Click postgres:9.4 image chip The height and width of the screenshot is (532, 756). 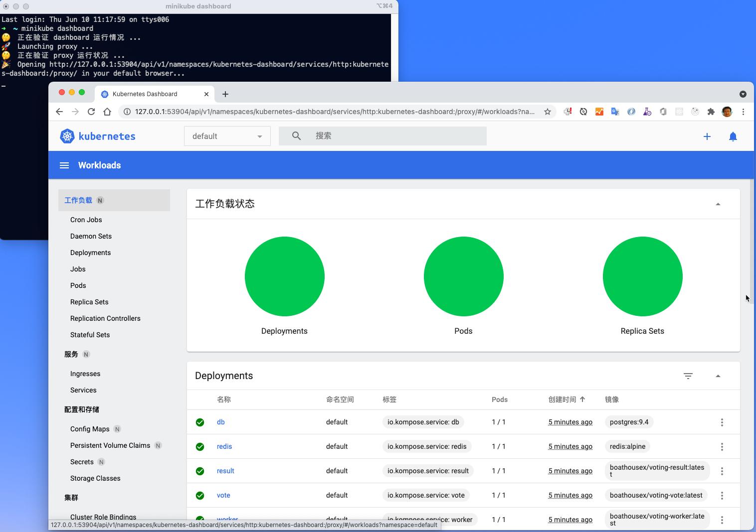[x=629, y=422]
